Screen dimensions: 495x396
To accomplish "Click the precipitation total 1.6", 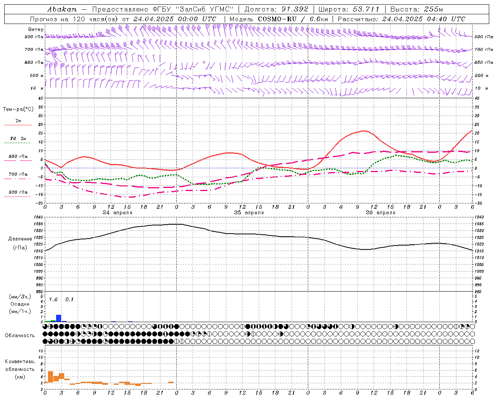I will (53, 300).
